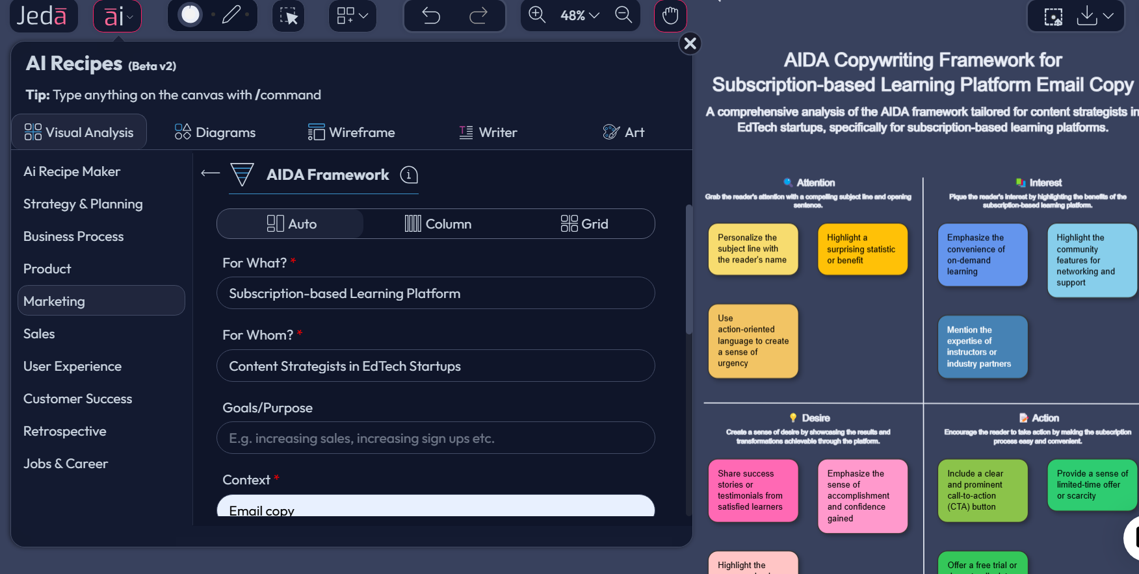Open the add shapes grid dropdown
Image resolution: width=1139 pixels, height=574 pixels.
(x=352, y=16)
